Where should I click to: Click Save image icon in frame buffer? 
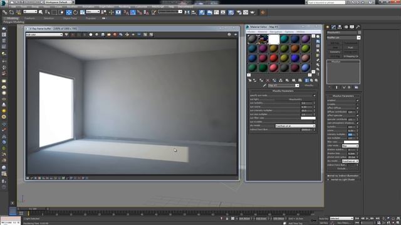click(x=103, y=34)
